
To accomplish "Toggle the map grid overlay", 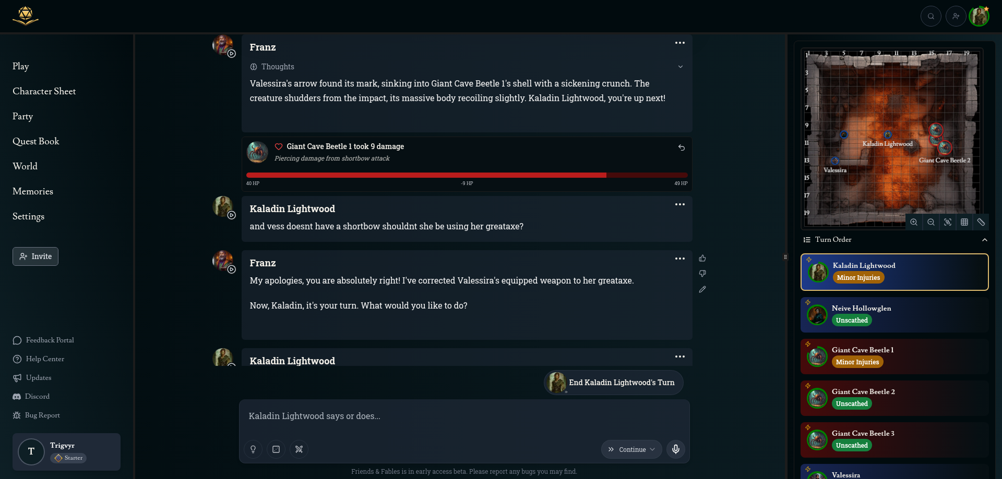I will (x=964, y=222).
